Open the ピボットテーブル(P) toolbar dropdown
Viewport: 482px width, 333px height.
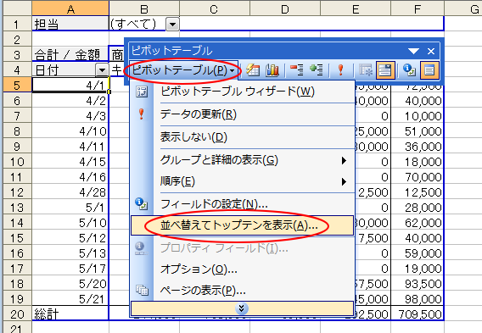point(183,70)
